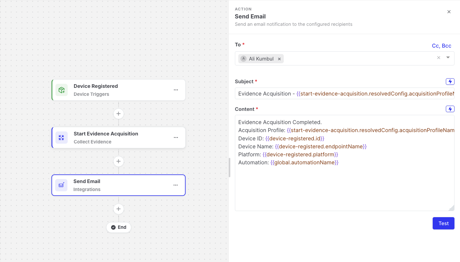Click the Ali Kumbul recipient chip

261,59
